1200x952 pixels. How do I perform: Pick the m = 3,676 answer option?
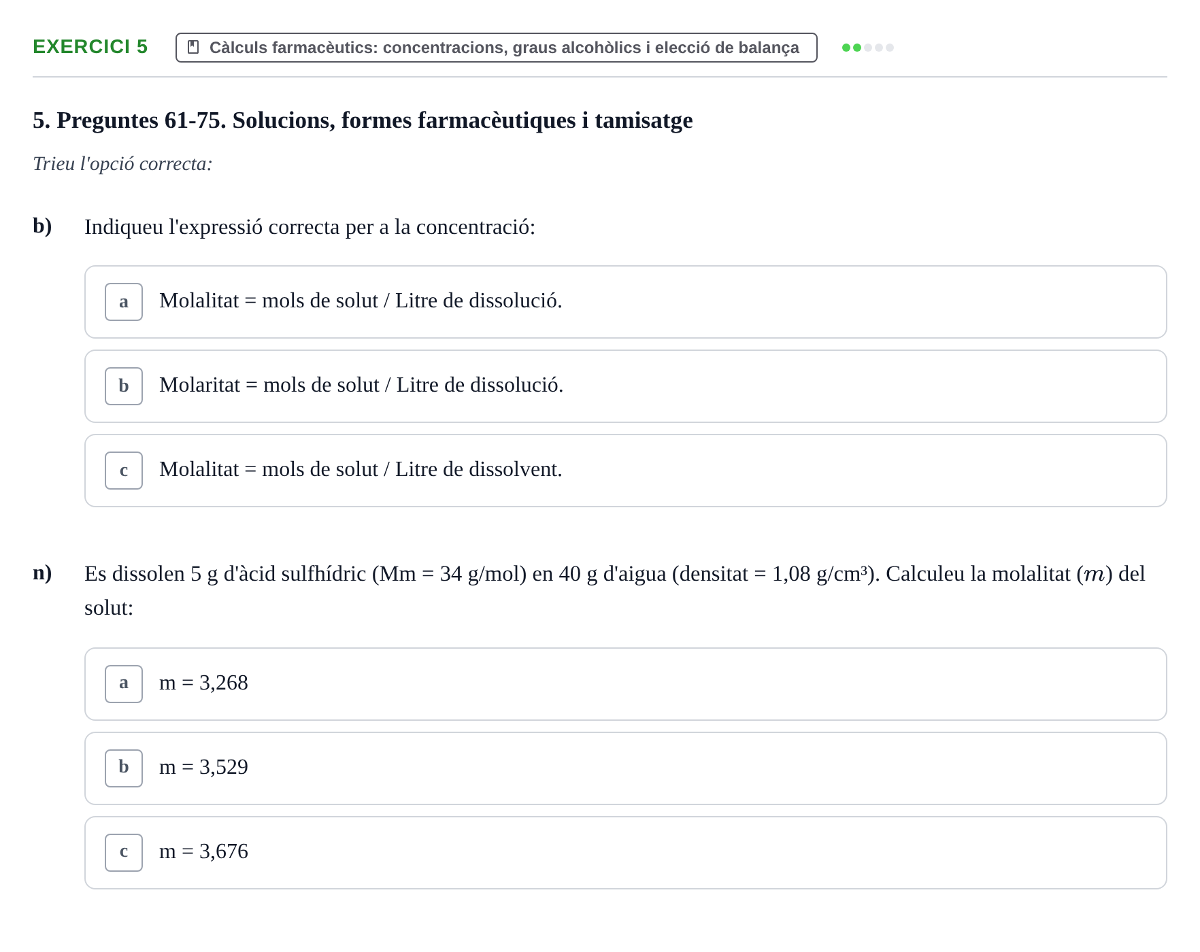pos(626,853)
